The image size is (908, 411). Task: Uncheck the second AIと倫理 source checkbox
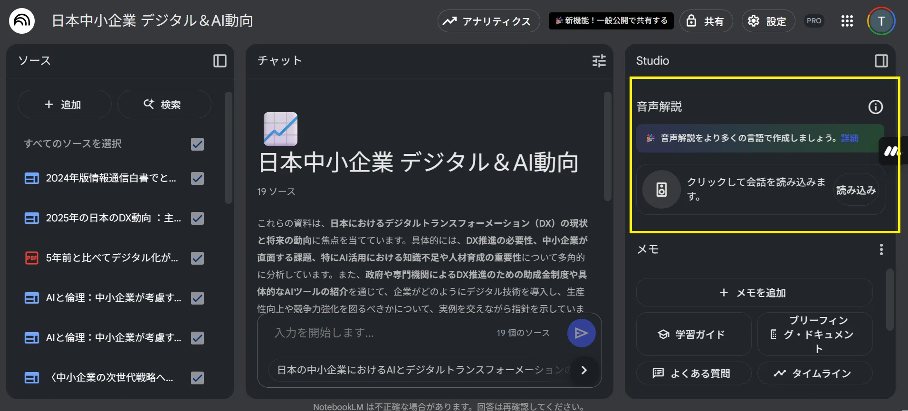tap(197, 338)
